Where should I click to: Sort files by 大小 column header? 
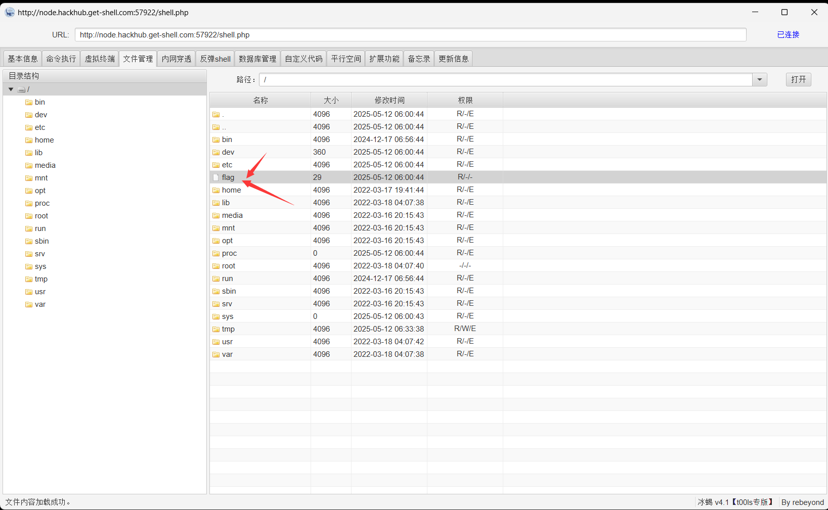[x=331, y=100]
